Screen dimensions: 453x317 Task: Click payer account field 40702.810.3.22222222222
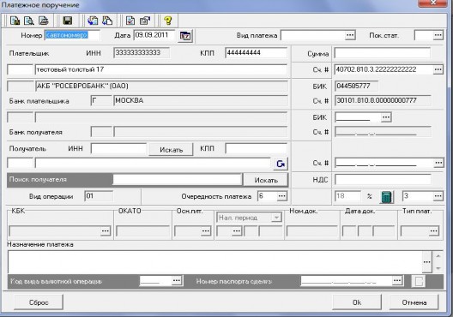point(384,69)
